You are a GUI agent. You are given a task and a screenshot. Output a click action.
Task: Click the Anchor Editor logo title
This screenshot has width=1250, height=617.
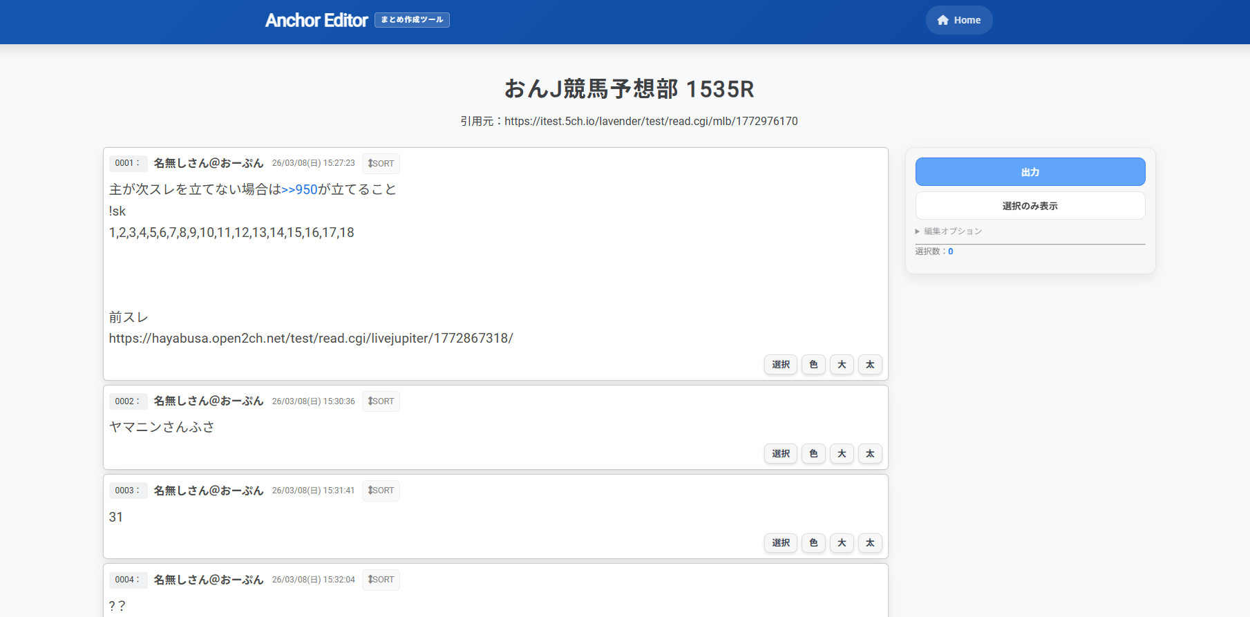[316, 21]
